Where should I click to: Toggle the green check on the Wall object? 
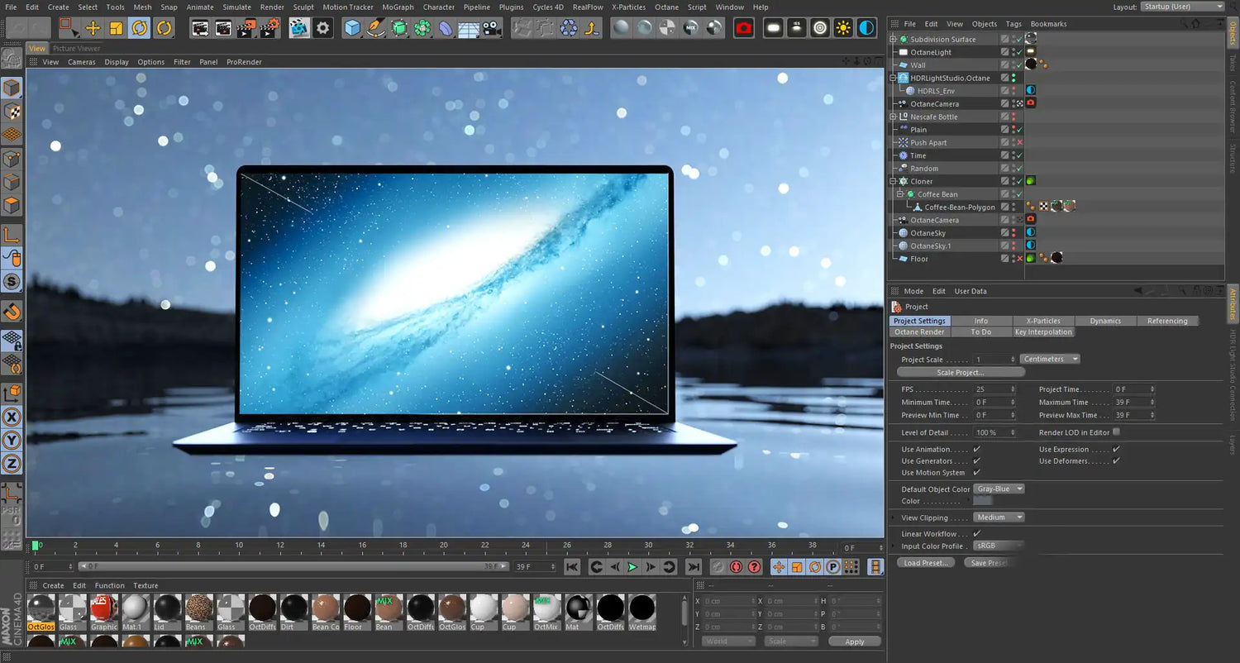(1020, 65)
